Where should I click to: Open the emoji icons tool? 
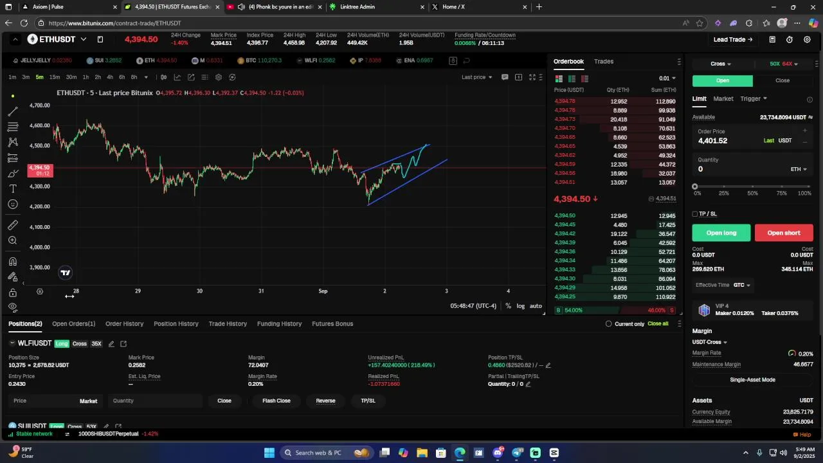[x=12, y=204]
